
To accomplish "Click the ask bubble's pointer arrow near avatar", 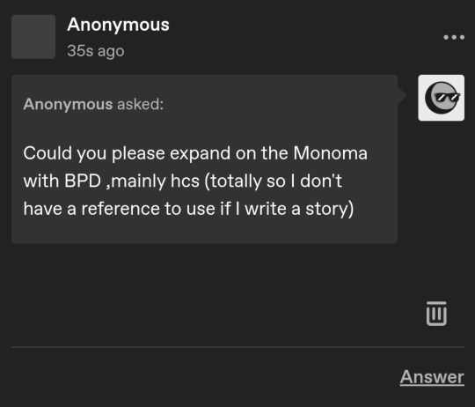I will click(x=402, y=95).
